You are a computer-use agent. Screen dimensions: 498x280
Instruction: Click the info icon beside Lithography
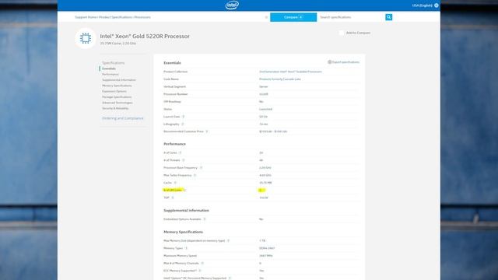183,124
